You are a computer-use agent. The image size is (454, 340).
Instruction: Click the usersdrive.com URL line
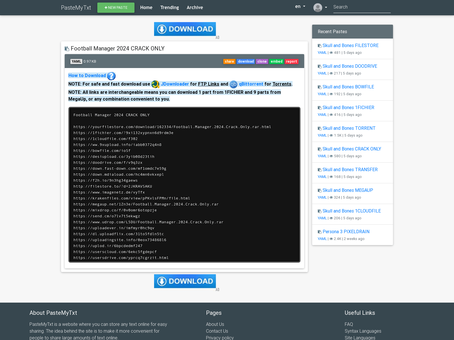tap(121, 258)
